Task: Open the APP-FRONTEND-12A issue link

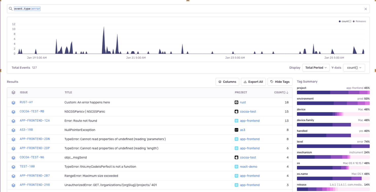Action: coord(35,121)
